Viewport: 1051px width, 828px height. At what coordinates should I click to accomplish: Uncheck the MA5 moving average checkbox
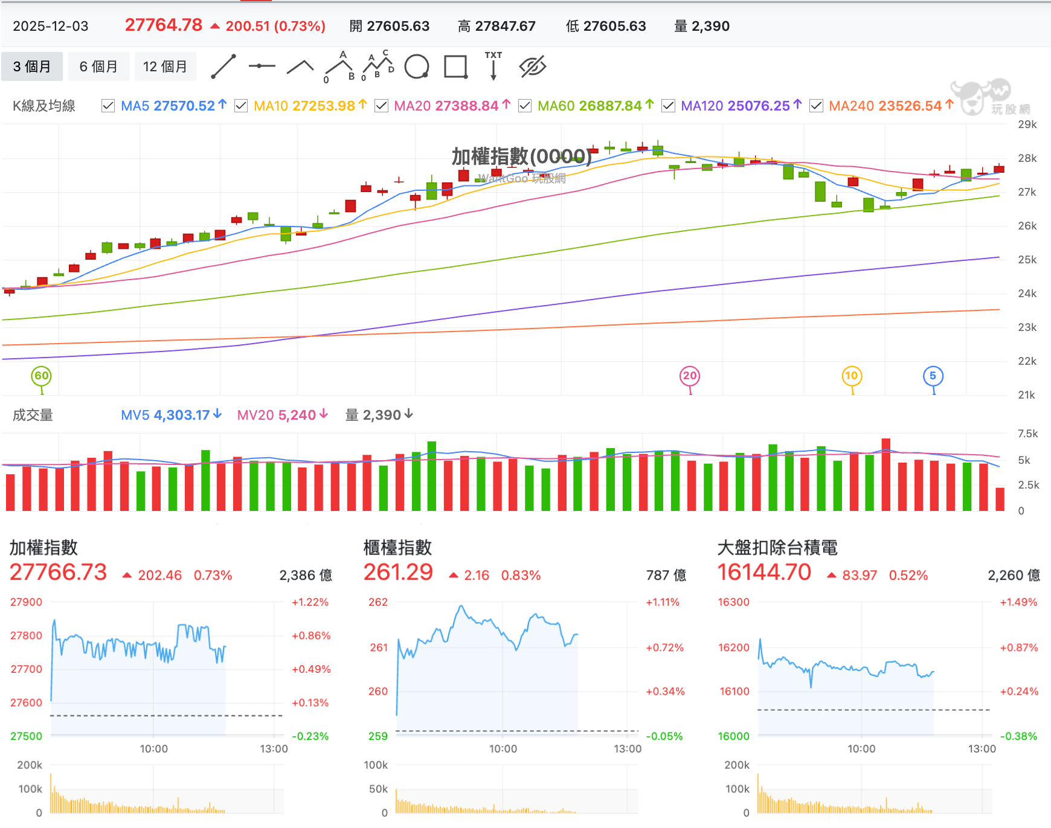(108, 106)
